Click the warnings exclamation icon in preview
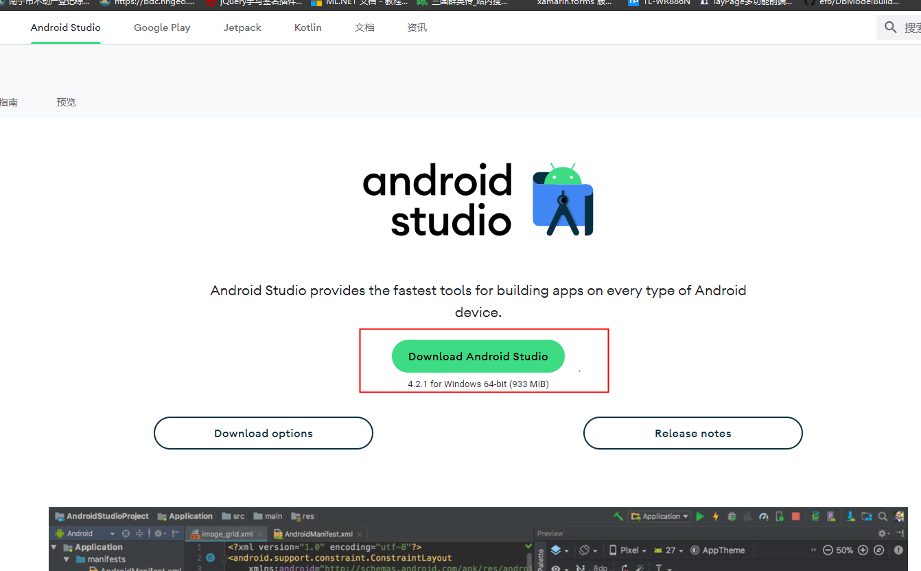 pos(898,550)
